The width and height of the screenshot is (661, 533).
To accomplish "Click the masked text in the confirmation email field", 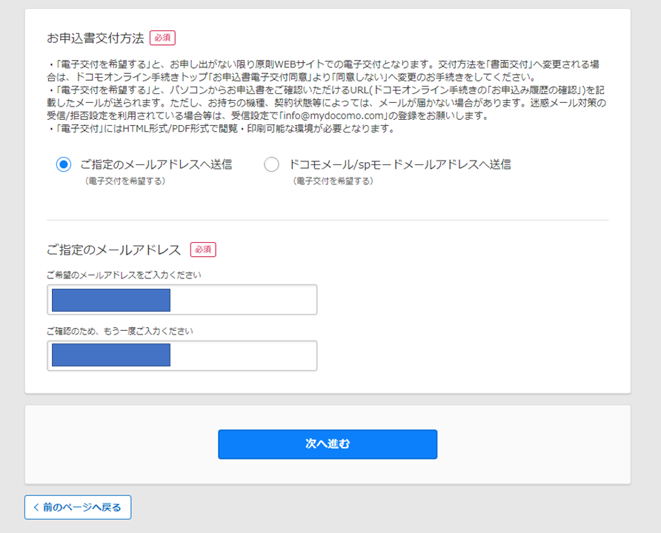I will click(x=111, y=355).
